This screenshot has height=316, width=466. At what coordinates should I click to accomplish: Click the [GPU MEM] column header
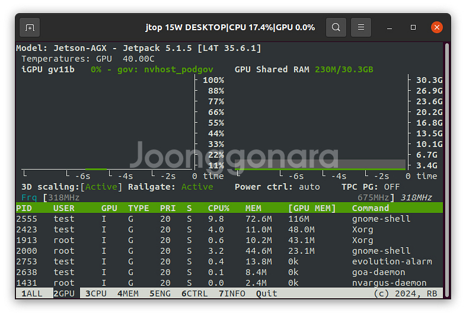tap(312, 208)
